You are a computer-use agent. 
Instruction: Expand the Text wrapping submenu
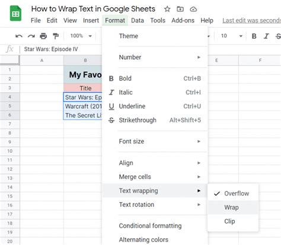click(x=155, y=191)
